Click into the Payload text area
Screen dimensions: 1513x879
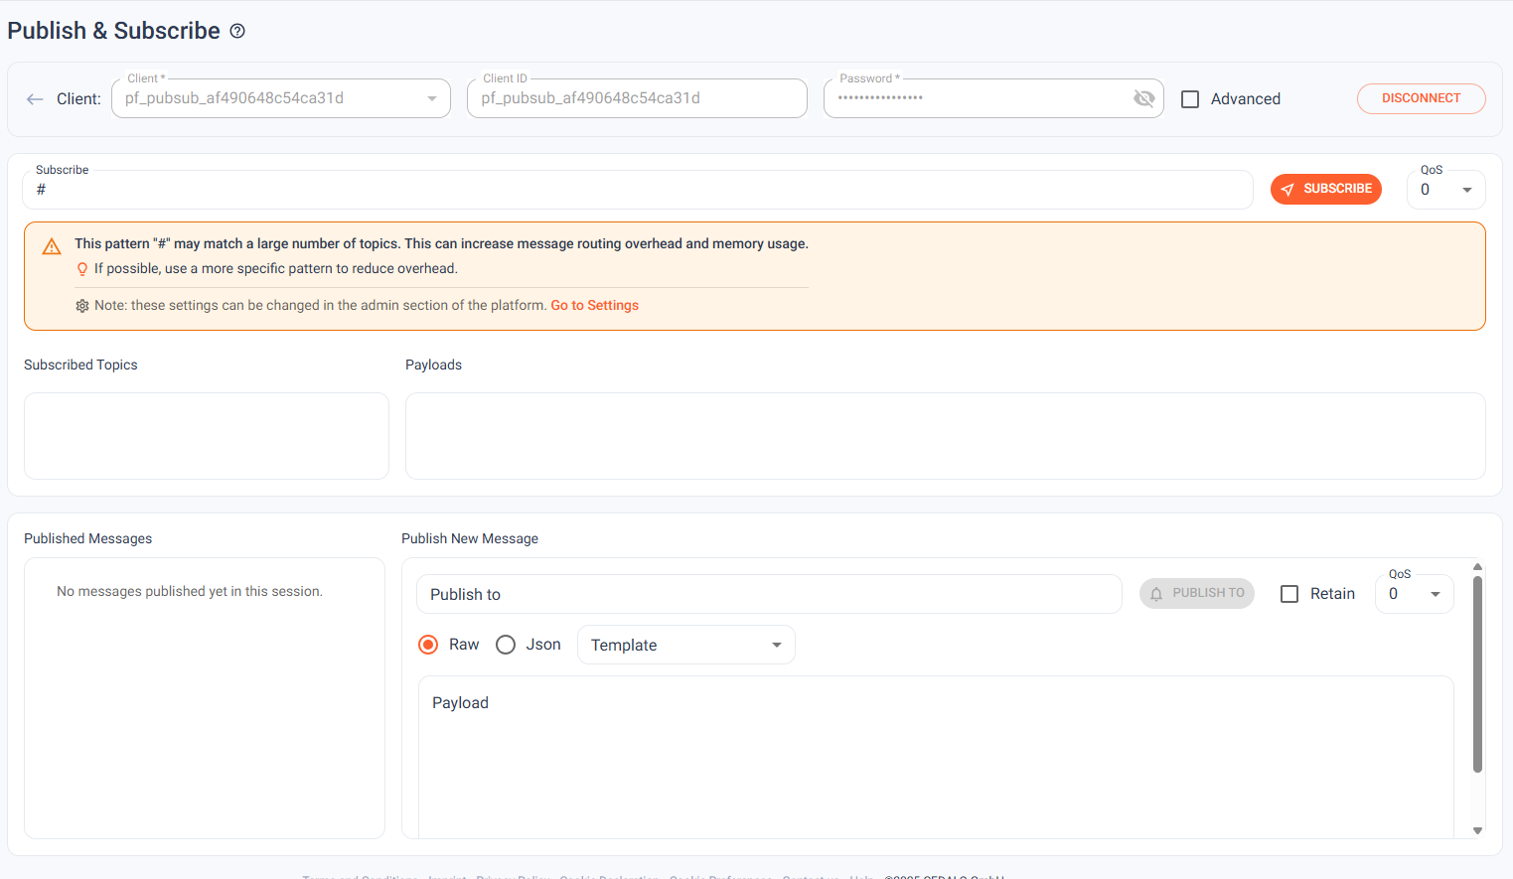point(936,757)
